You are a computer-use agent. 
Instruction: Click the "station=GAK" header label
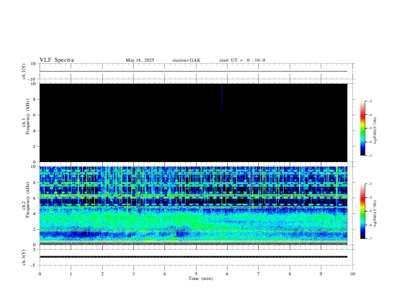tap(186, 60)
